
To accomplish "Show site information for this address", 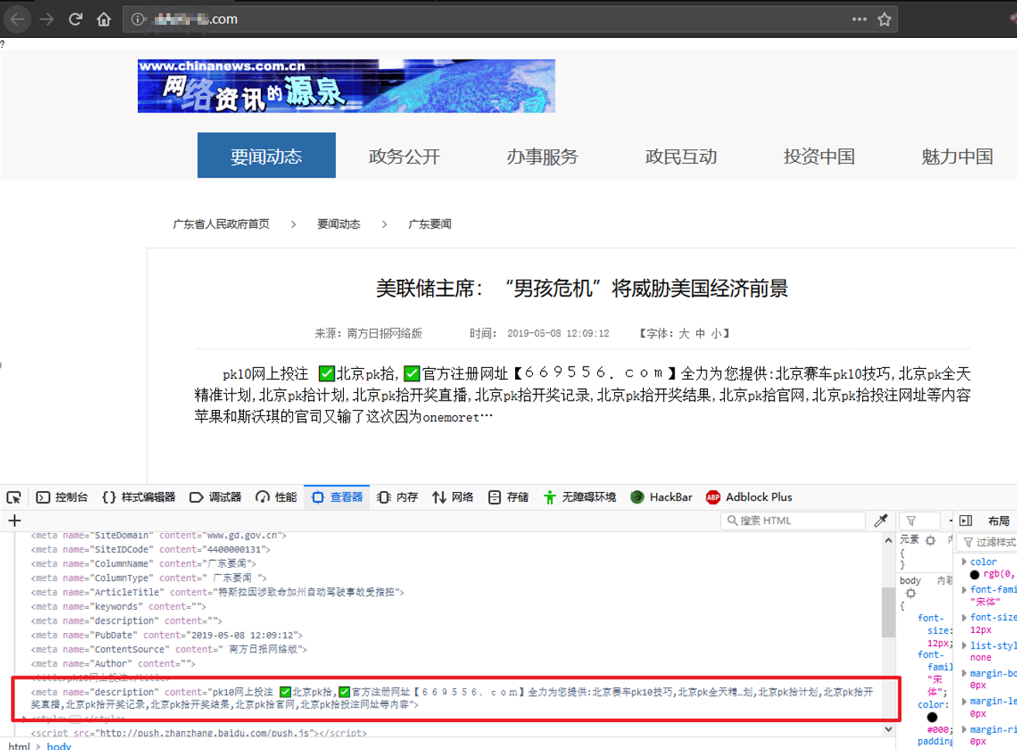I will 138,19.
